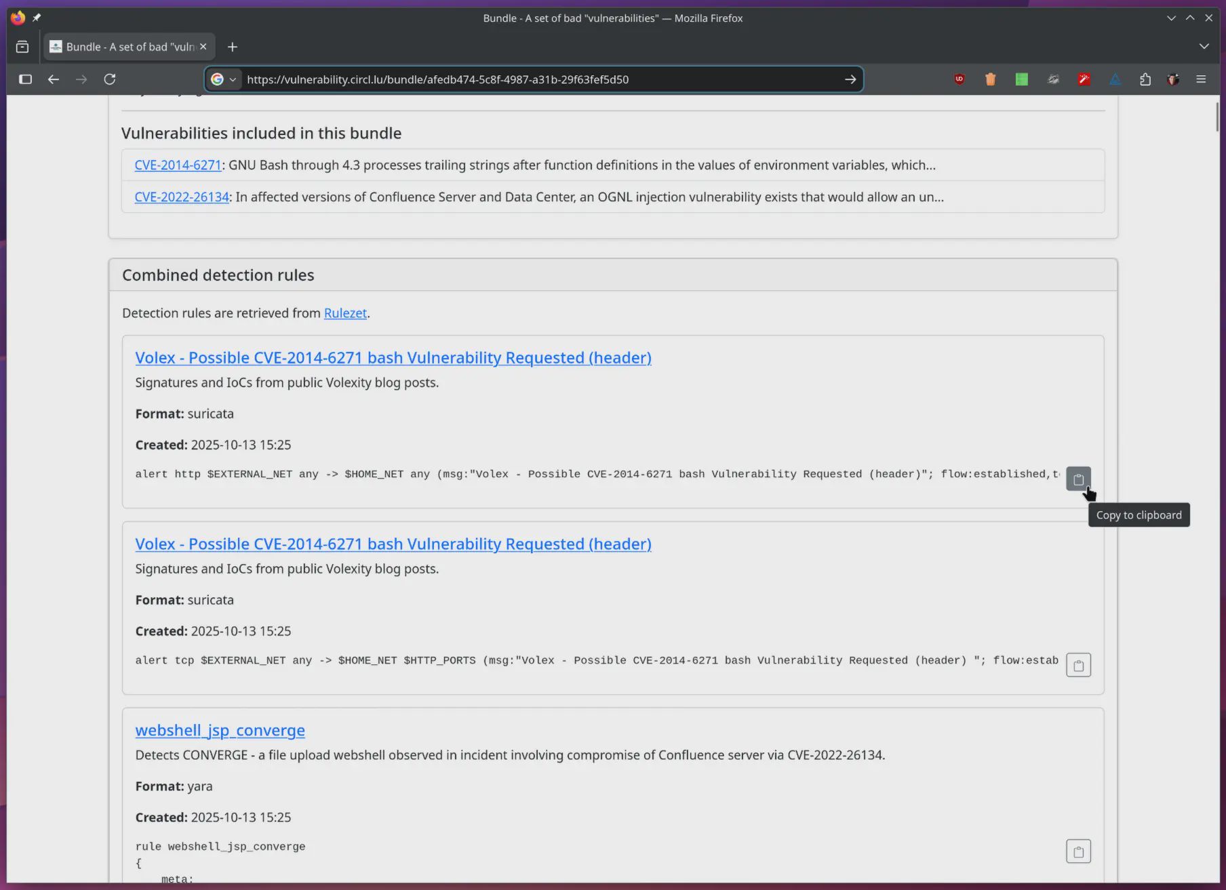The height and width of the screenshot is (890, 1226).
Task: Copy the webshell_jsp_converge yara rule
Action: click(x=1078, y=851)
